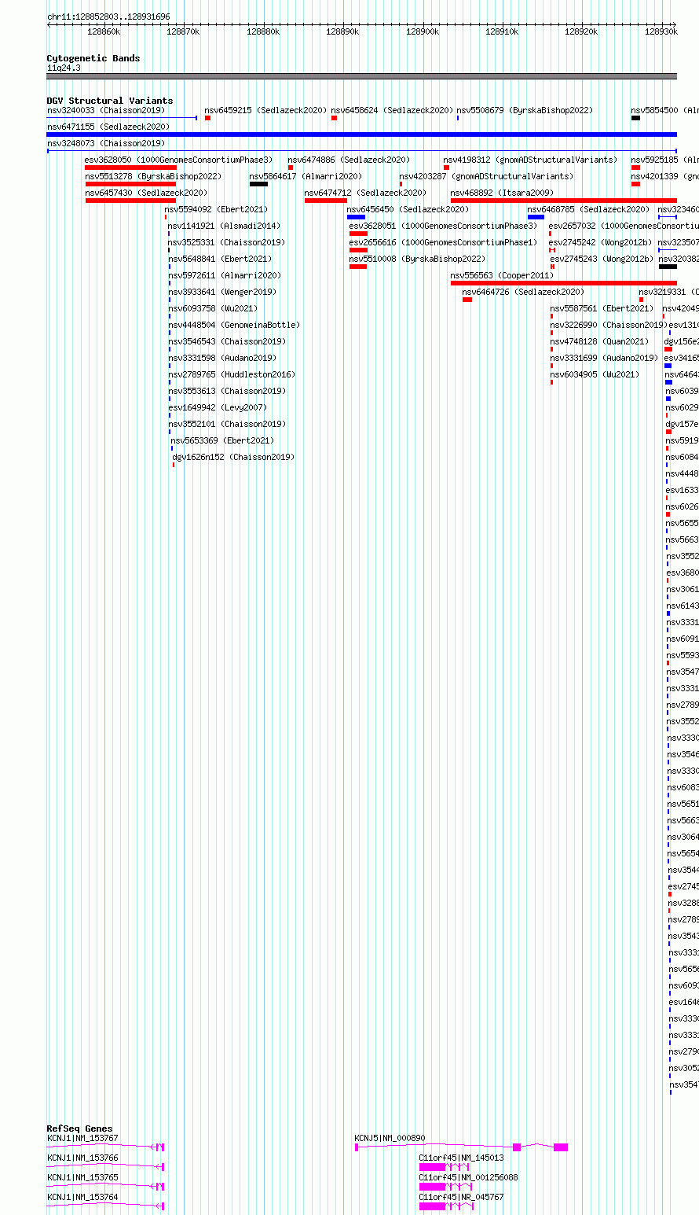The width and height of the screenshot is (699, 1215).
Task: Open variant nsv5508679 (ByrskaBishop2022)
Action: [525, 110]
